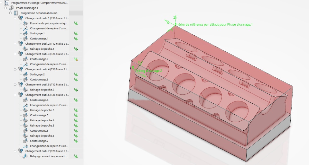The width and height of the screenshot is (309, 165).
Task: Select Changement de repère row below Contournage.7
Action: point(49,146)
